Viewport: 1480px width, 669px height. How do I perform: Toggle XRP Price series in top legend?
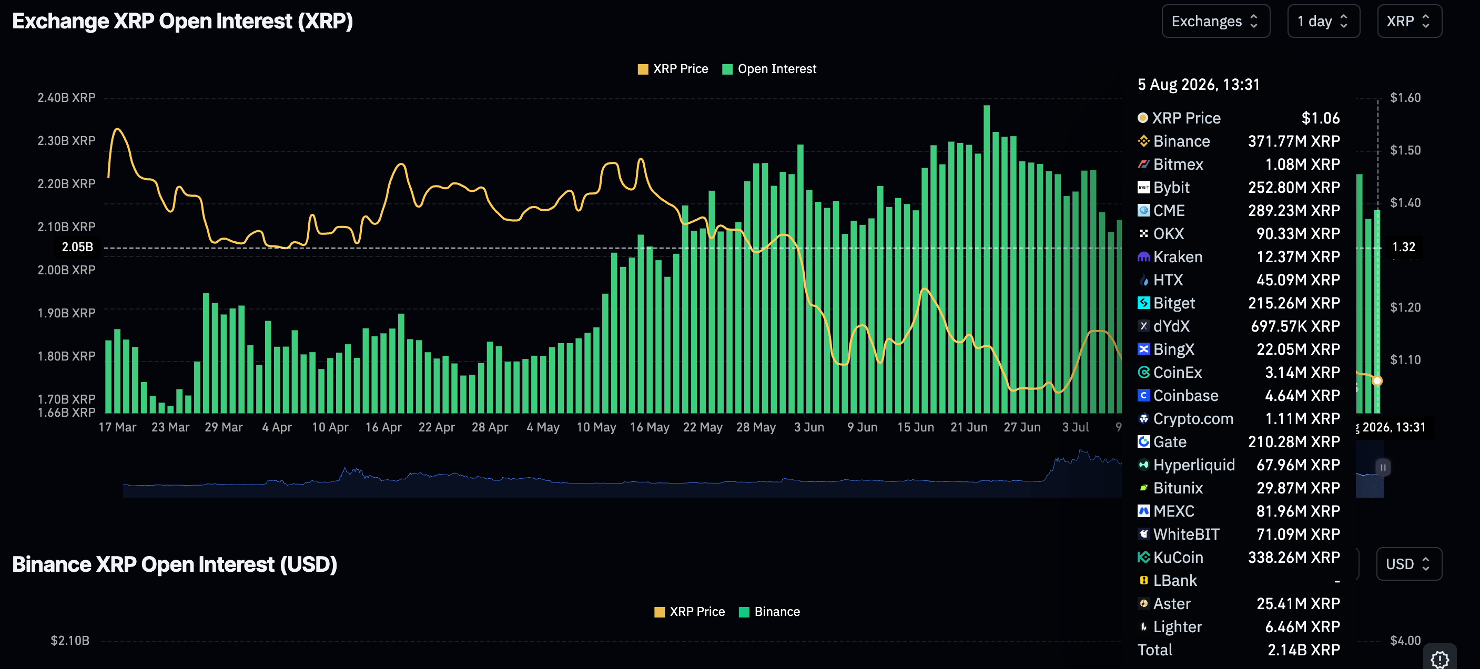(673, 69)
